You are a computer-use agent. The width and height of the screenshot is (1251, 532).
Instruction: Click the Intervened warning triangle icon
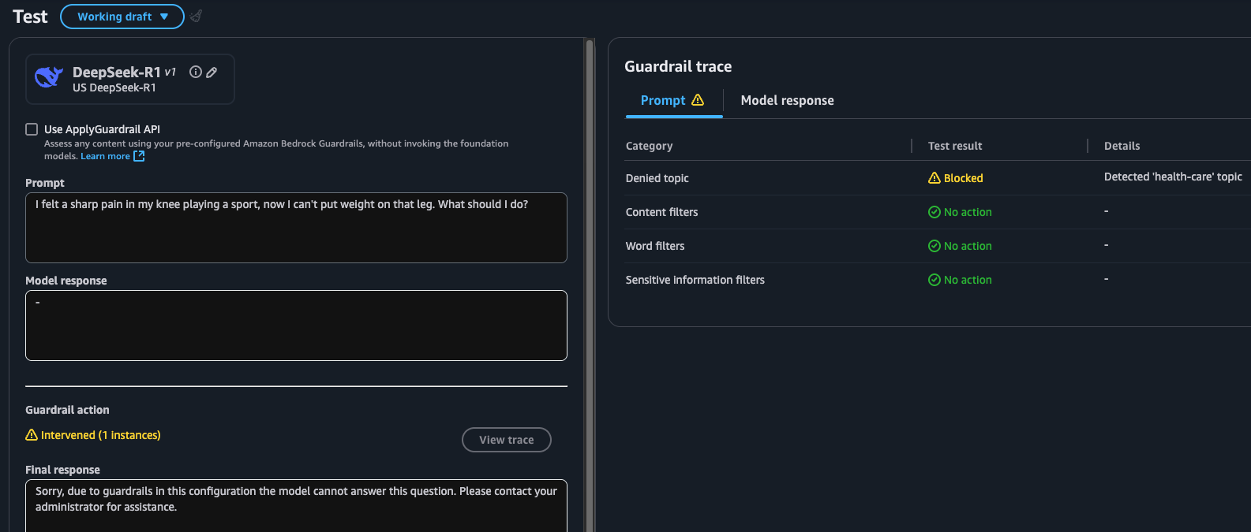click(32, 435)
